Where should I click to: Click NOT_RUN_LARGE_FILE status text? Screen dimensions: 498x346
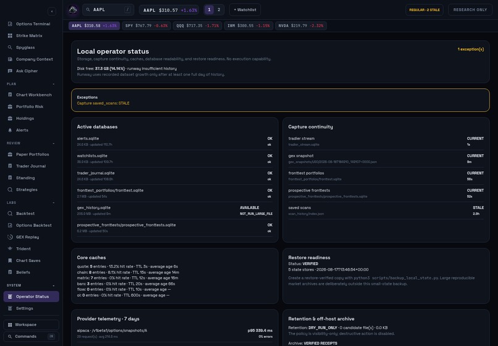coord(256,214)
